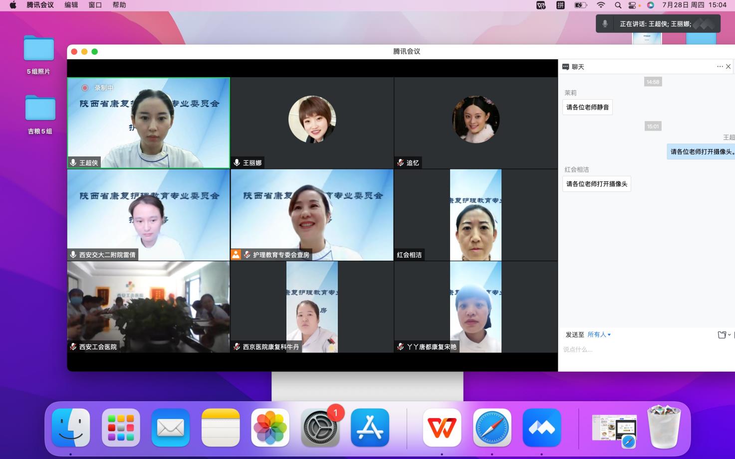Select 王超侠 video tile
The width and height of the screenshot is (735, 459).
coord(149,123)
